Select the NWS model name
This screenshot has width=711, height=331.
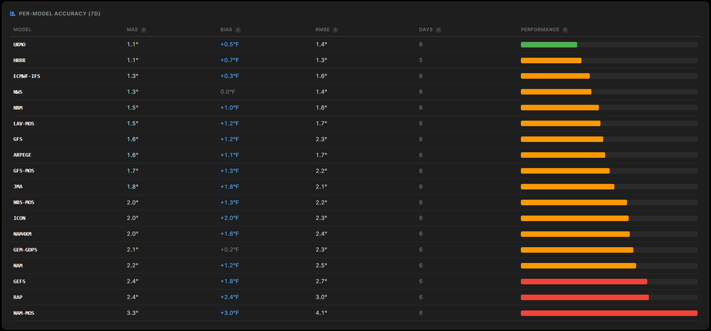[x=18, y=92]
